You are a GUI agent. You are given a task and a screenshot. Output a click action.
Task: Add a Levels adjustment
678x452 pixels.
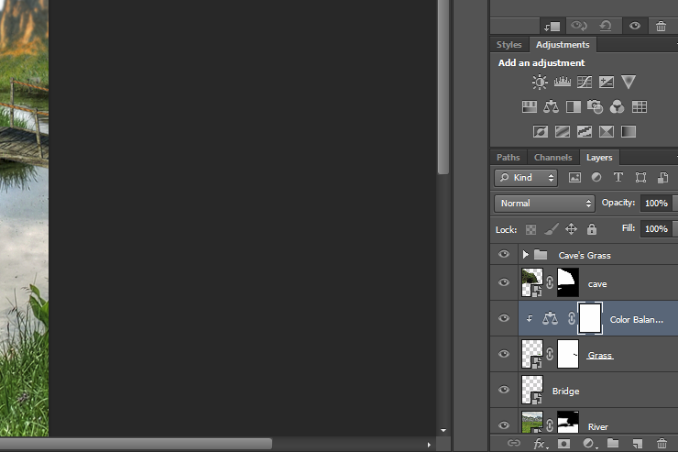563,82
